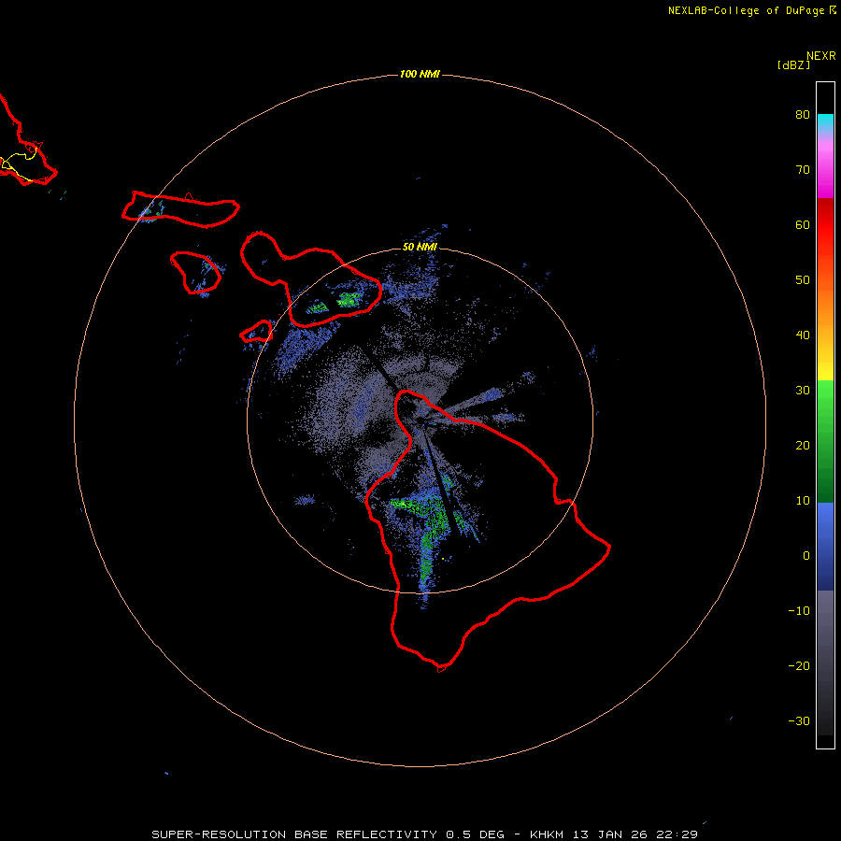Click the NEXR label above the color scale
The image size is (841, 841).
point(821,56)
